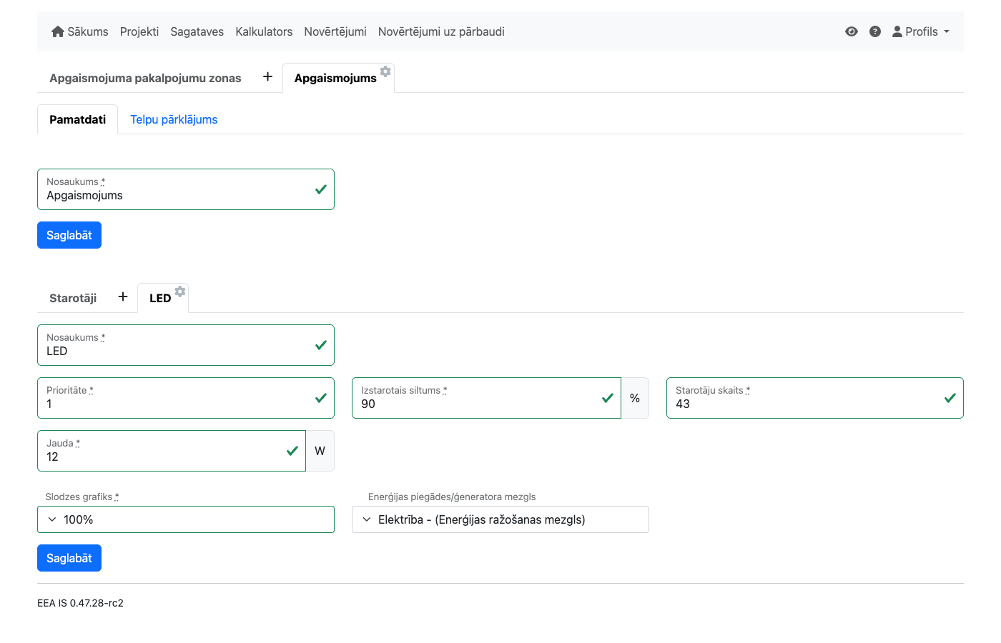Open Novērtējumi uz pārbaudi link
Viewport: 1001px width, 643px height.
tap(441, 31)
